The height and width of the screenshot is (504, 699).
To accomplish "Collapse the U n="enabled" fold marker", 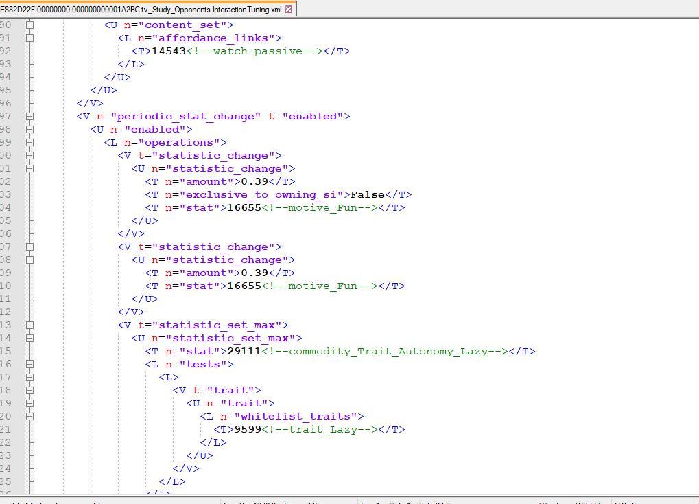I will coord(29,130).
